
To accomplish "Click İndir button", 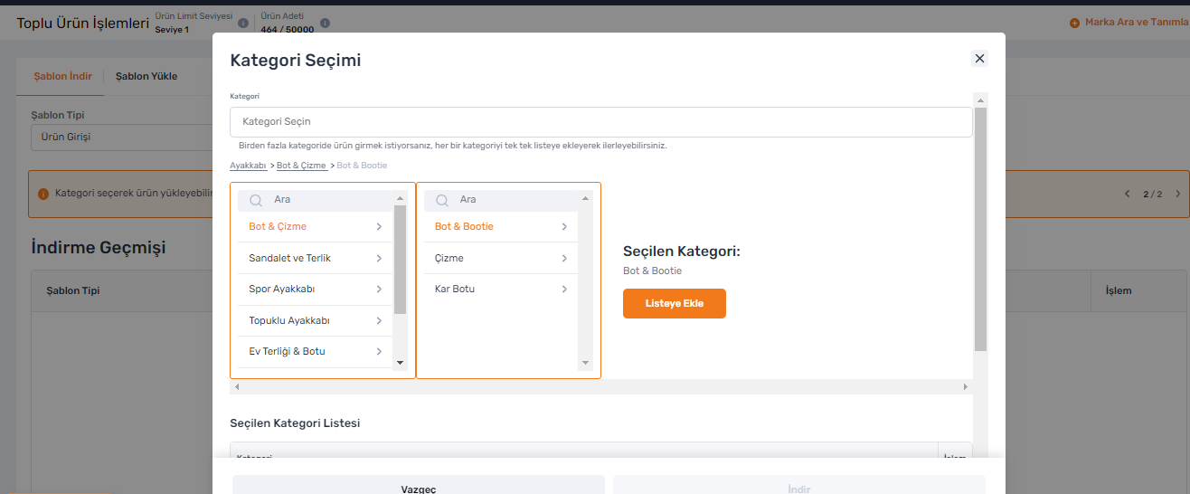I will point(799,486).
